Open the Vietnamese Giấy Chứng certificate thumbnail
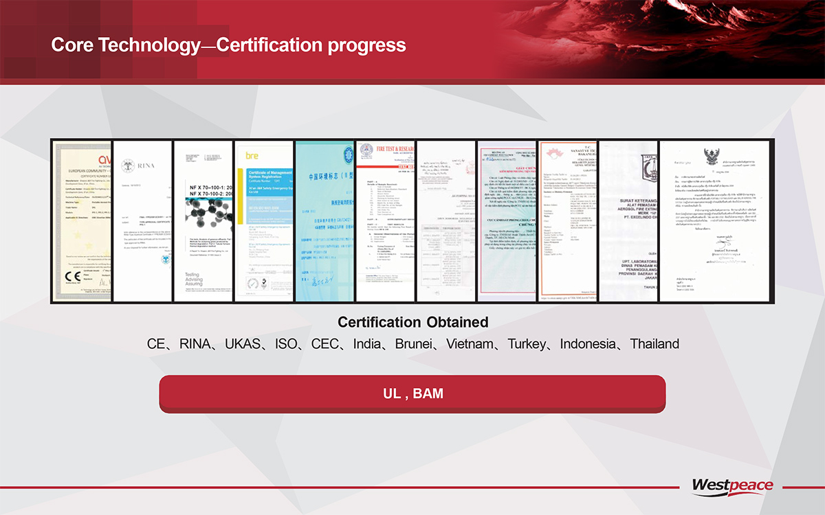Image resolution: width=825 pixels, height=515 pixels. point(507,221)
